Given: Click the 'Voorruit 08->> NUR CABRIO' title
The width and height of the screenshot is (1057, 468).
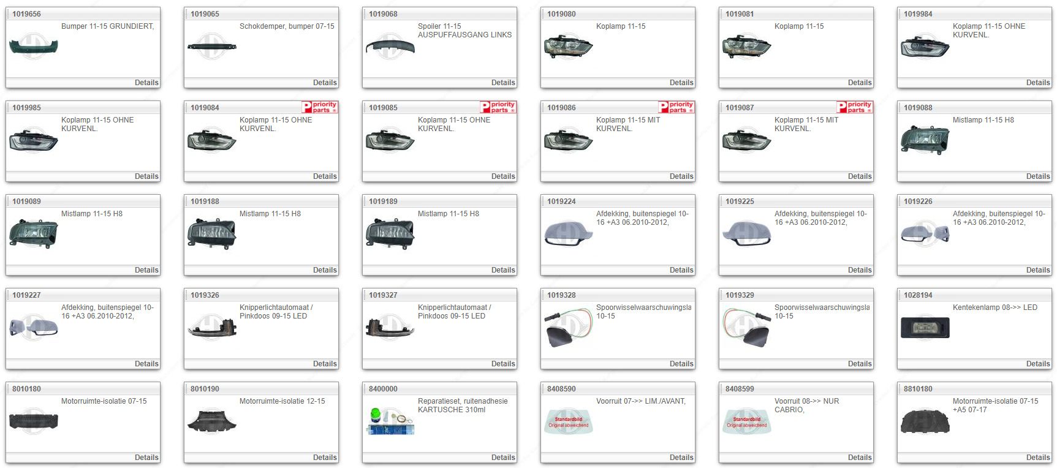Looking at the screenshot, I should click(x=806, y=406).
